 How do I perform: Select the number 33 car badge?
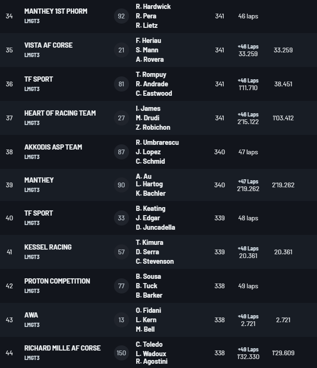click(122, 218)
